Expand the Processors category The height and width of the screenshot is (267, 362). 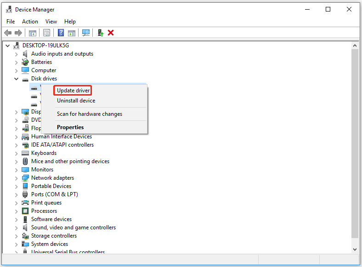coord(16,211)
